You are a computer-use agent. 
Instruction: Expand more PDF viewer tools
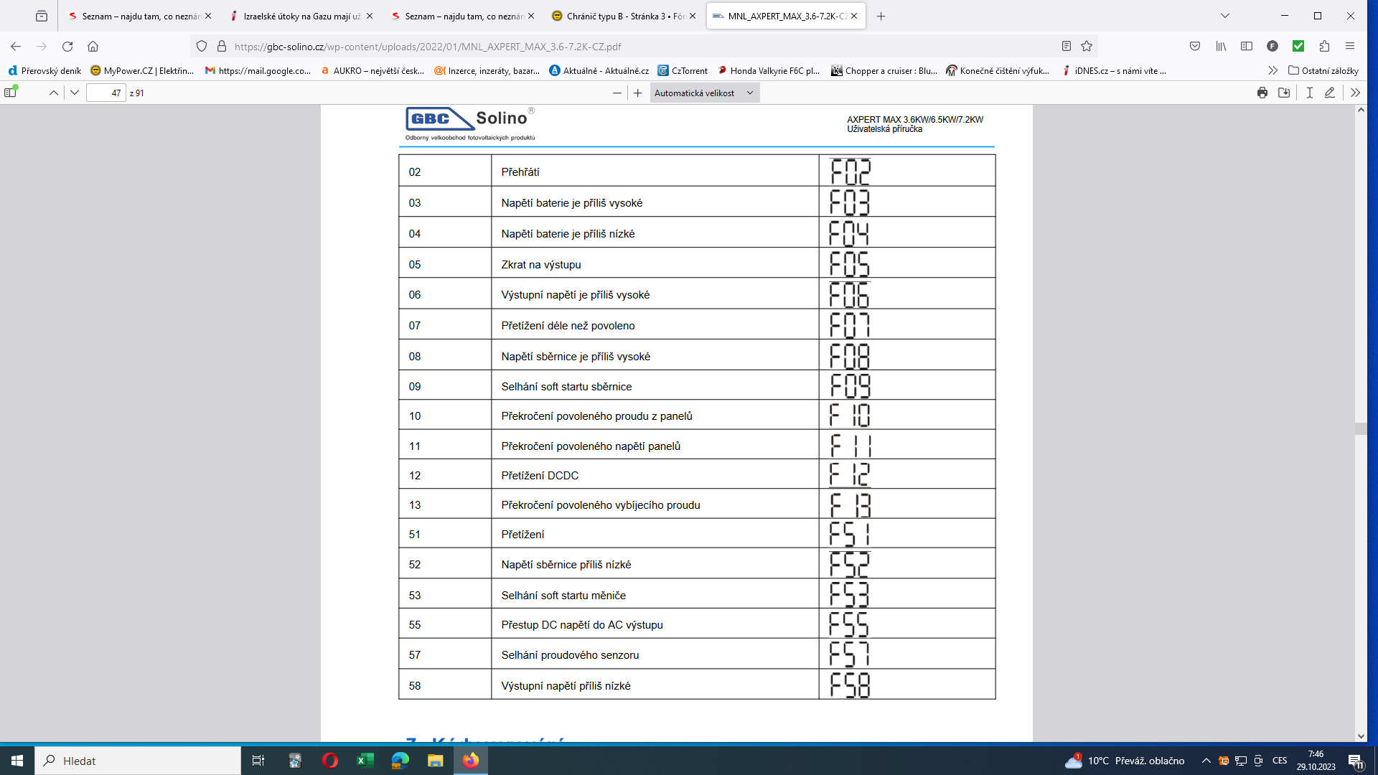(x=1355, y=93)
